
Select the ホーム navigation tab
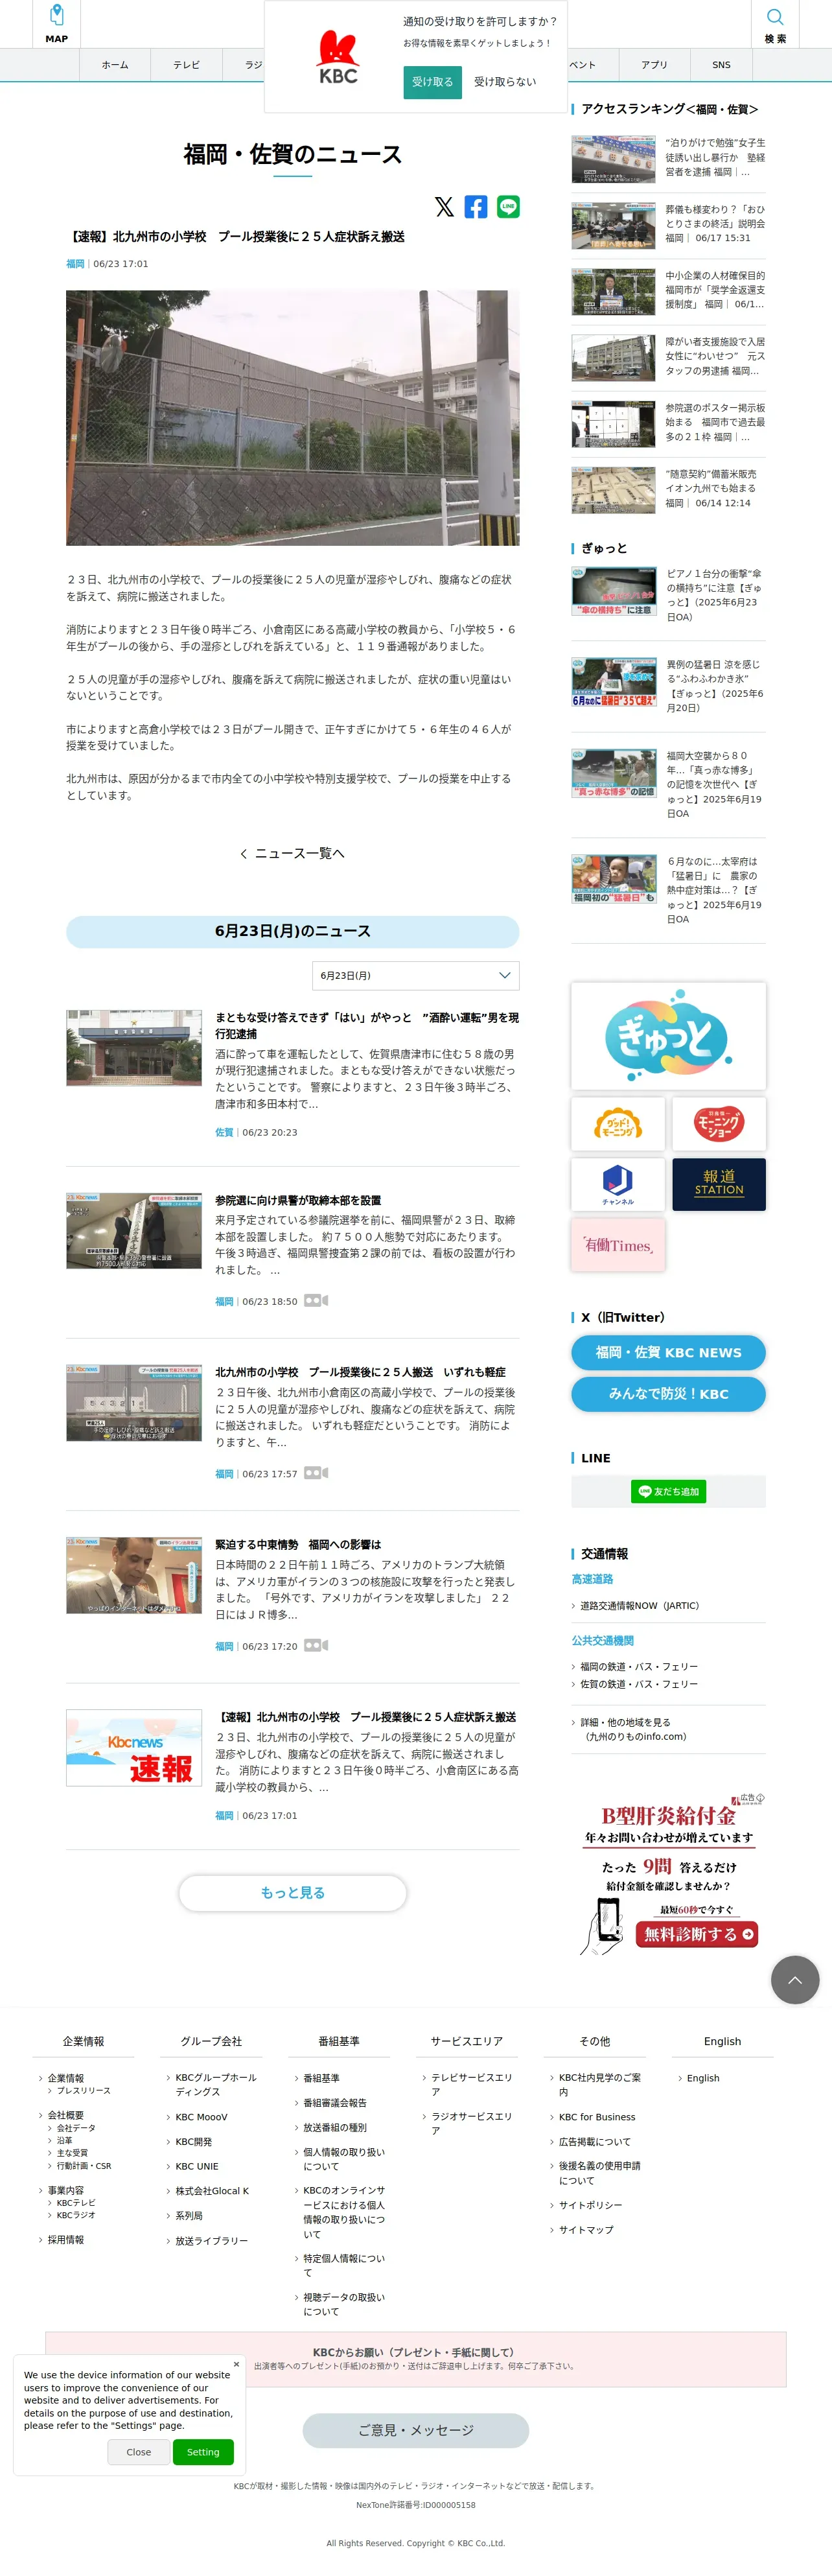115,65
